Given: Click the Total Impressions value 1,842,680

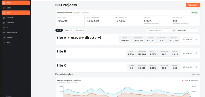Looking at the screenshot, I should click(x=93, y=21).
